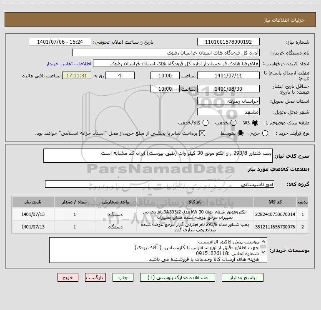Select the کالا radio button
Viewport: 321px width, 310px height.
255,123
